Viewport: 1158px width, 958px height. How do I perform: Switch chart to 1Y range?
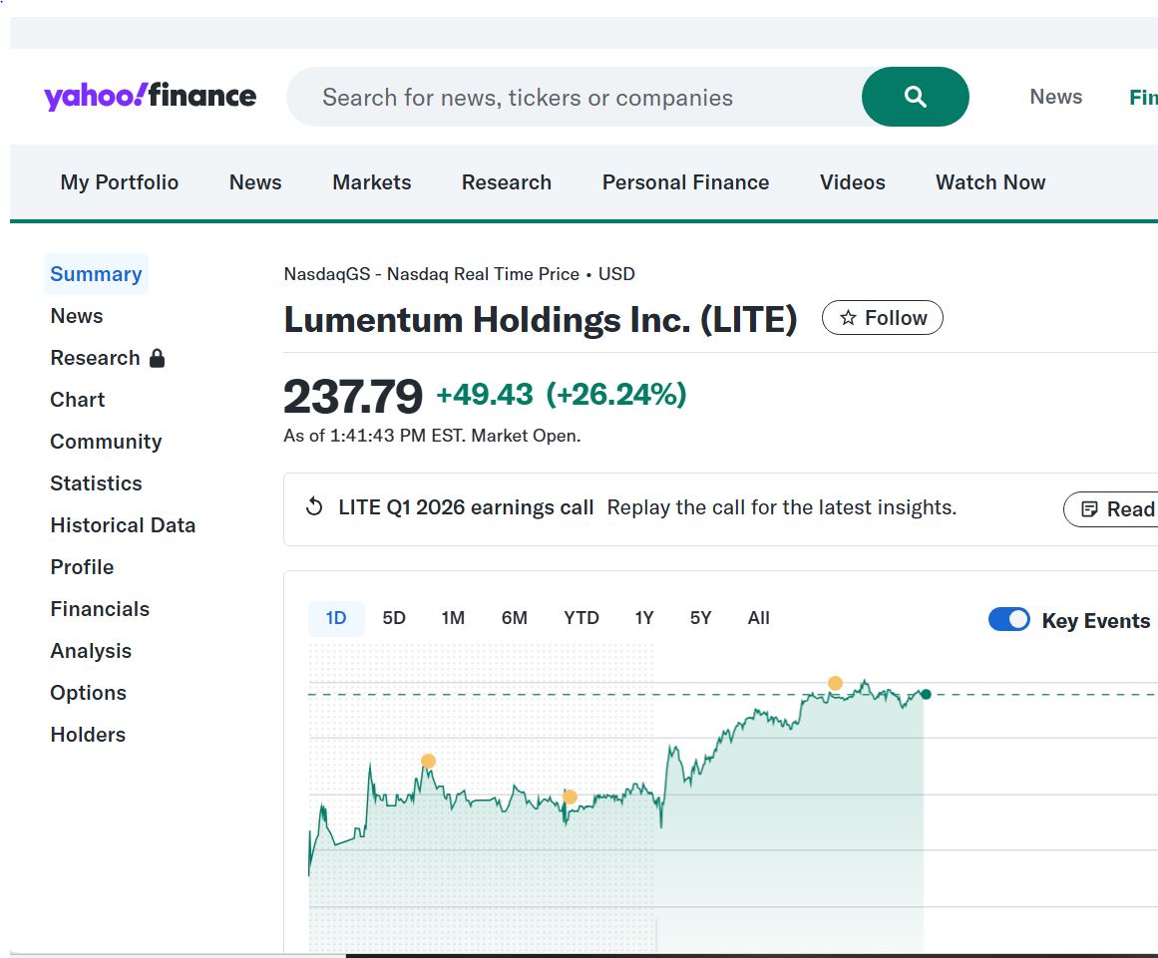pos(644,618)
